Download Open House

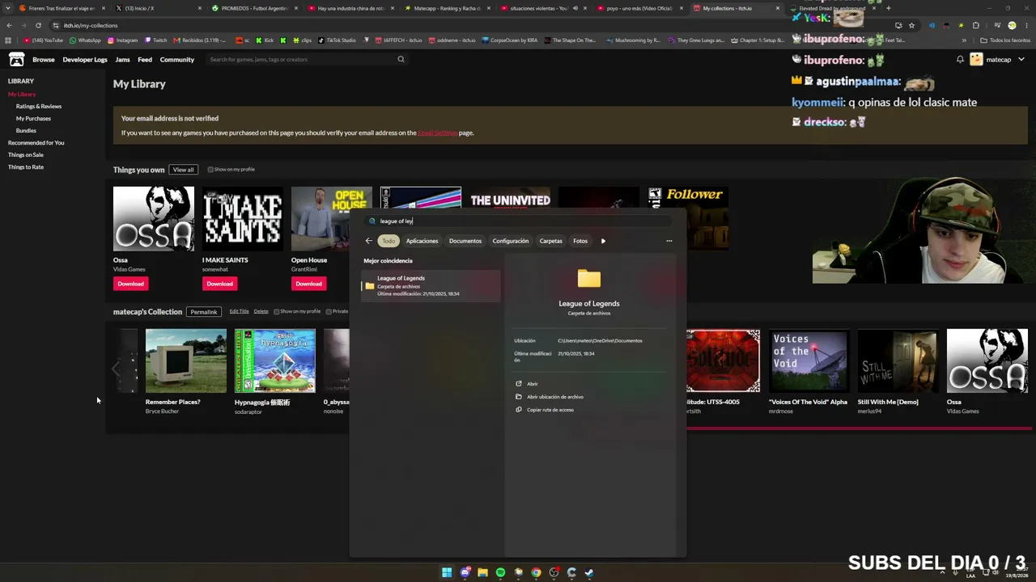pos(308,284)
